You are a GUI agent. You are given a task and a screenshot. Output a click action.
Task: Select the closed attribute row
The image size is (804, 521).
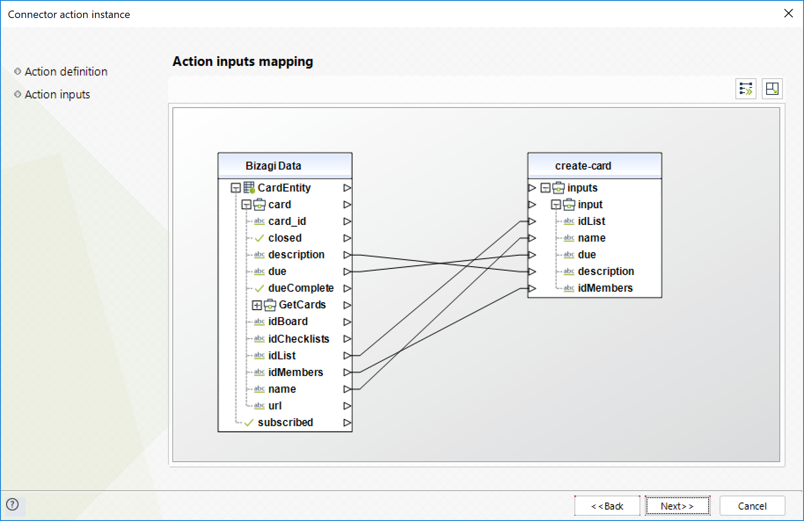285,238
